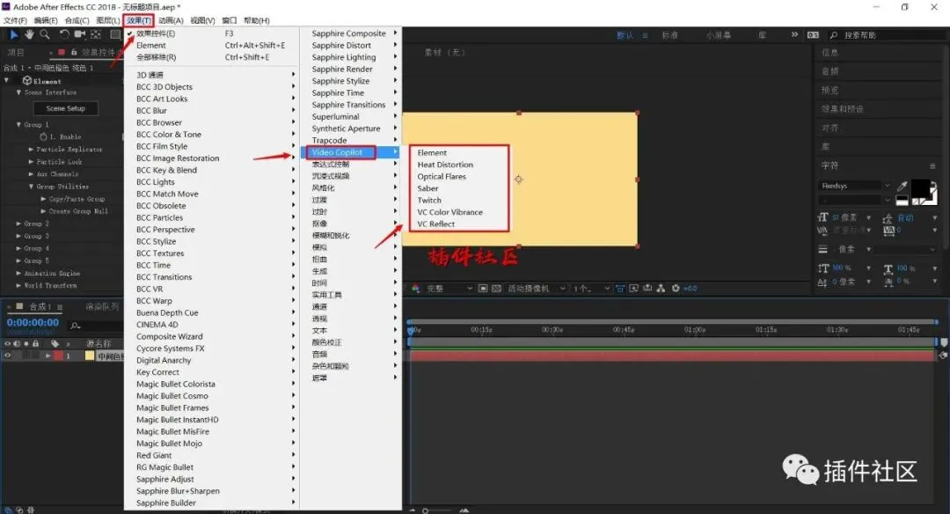
Task: Open the 文件(F) menu
Action: [15, 20]
